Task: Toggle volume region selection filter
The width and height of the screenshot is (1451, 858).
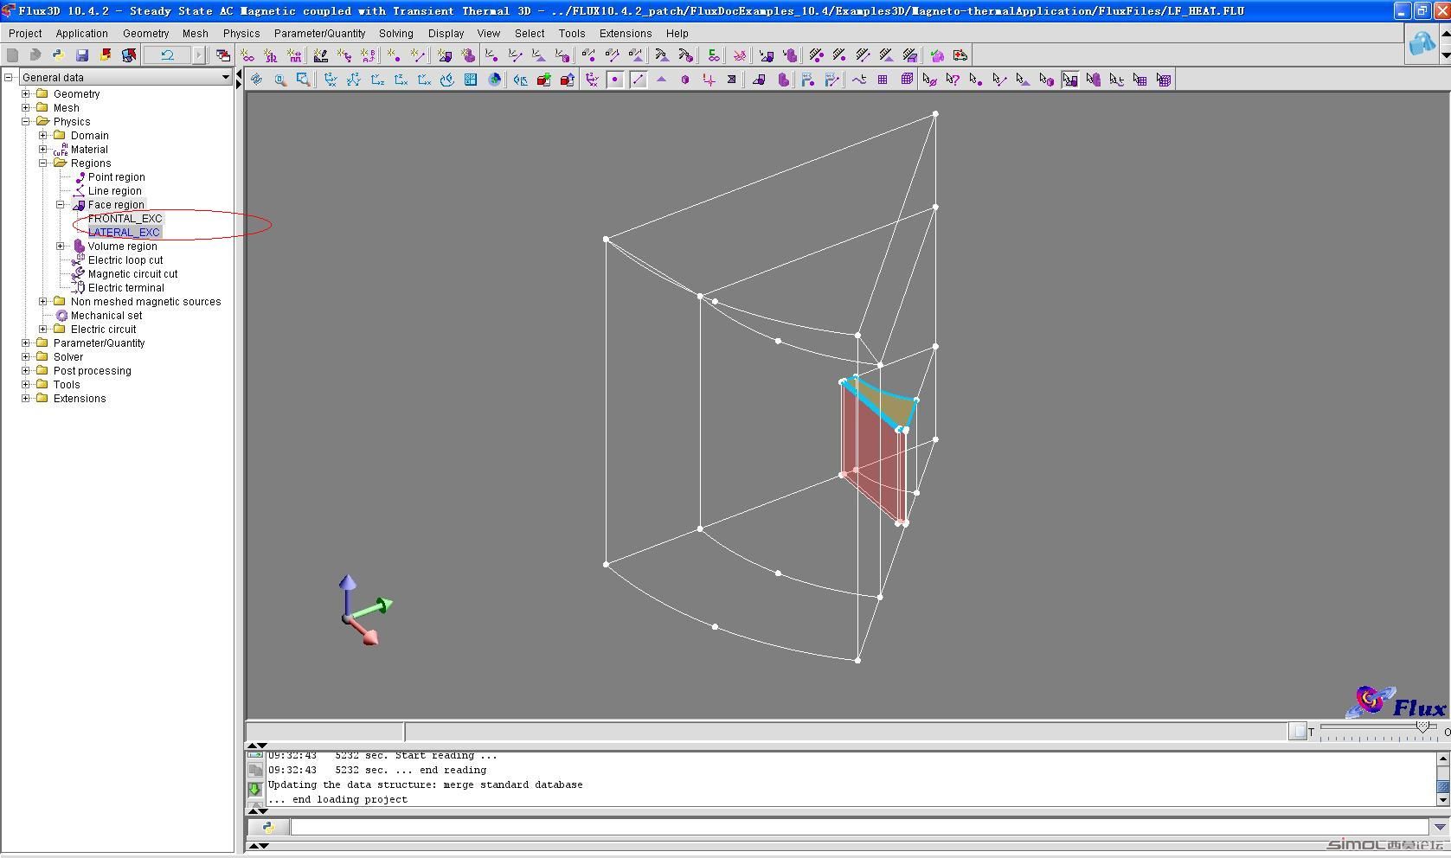Action: [1094, 80]
